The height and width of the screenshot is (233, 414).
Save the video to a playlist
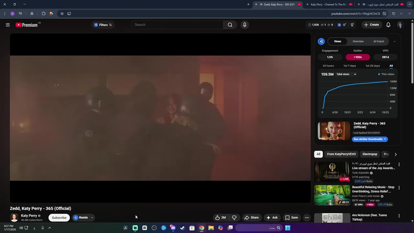pos(291,218)
